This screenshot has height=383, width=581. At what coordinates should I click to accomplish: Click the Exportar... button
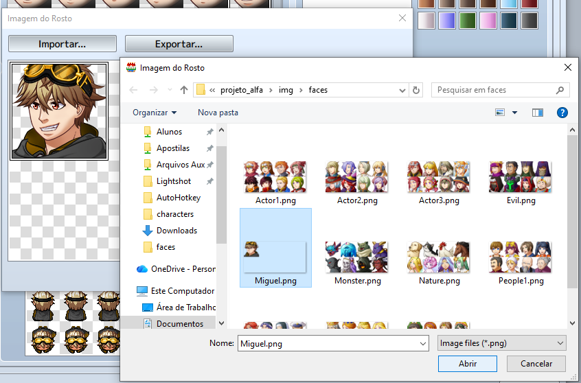179,44
